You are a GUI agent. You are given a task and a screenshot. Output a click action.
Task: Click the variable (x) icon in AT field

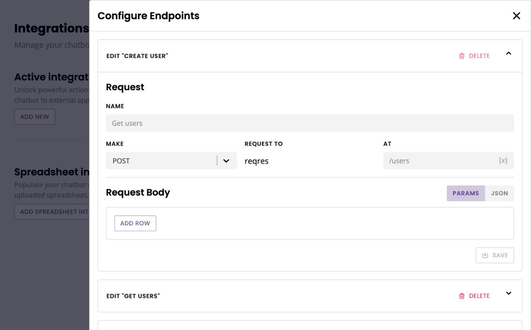pyautogui.click(x=503, y=161)
